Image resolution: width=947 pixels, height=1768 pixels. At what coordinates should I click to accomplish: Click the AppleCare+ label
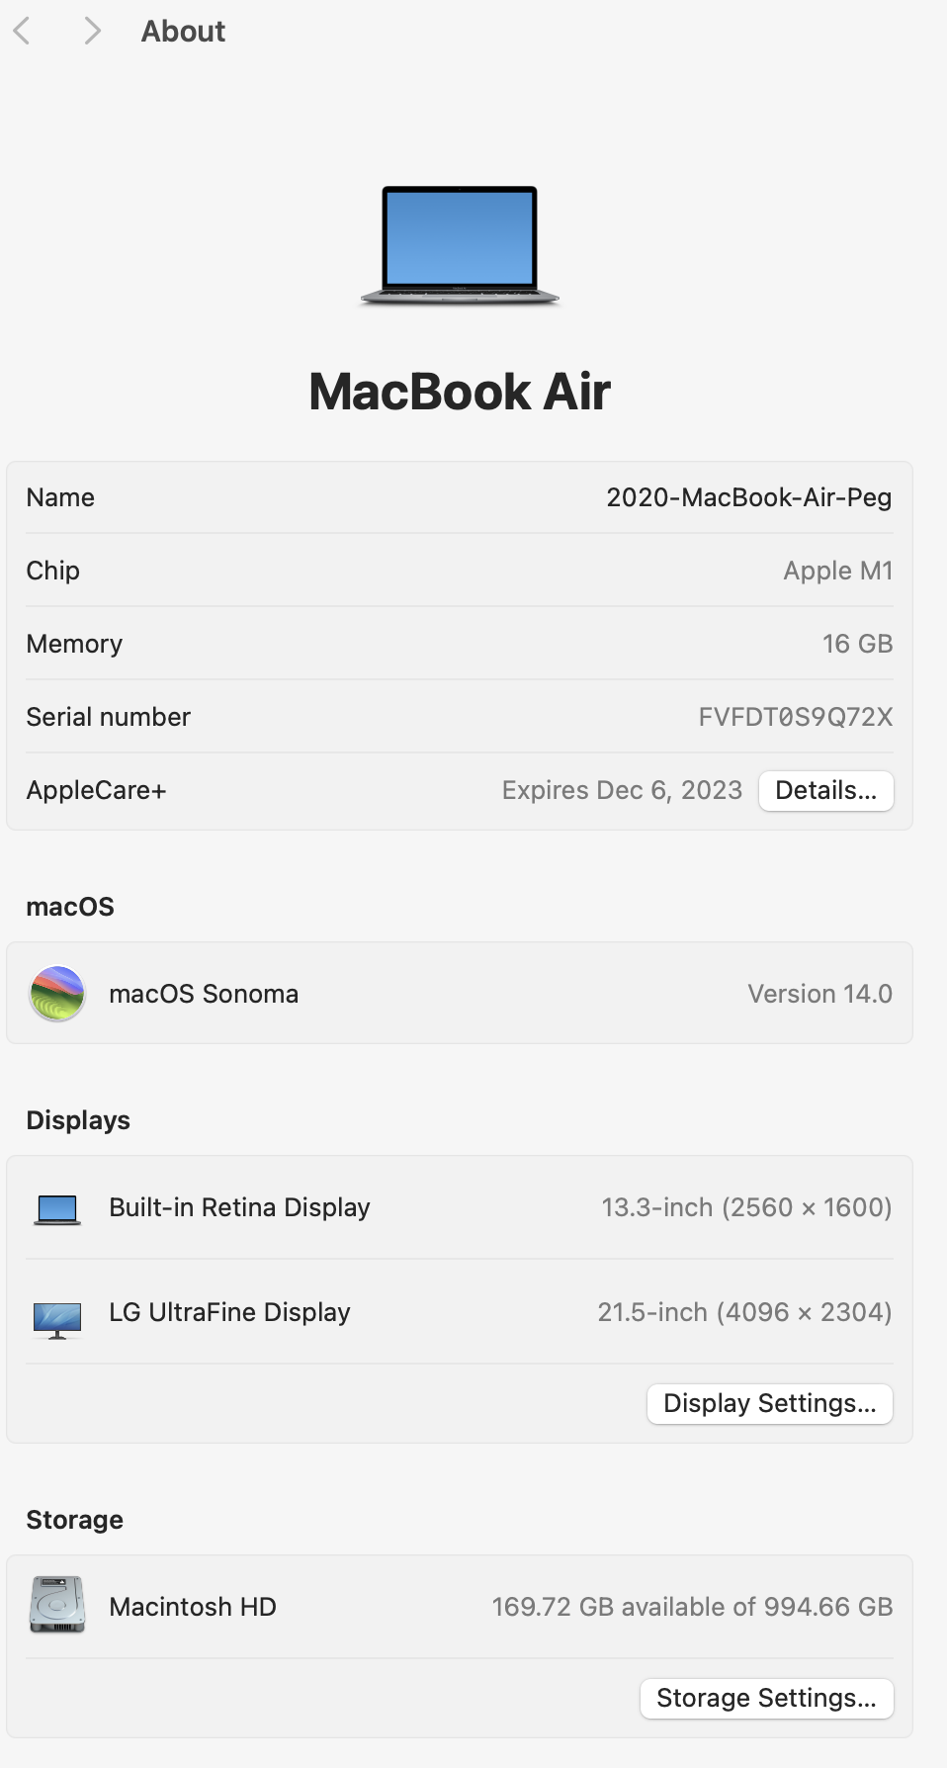pos(97,790)
